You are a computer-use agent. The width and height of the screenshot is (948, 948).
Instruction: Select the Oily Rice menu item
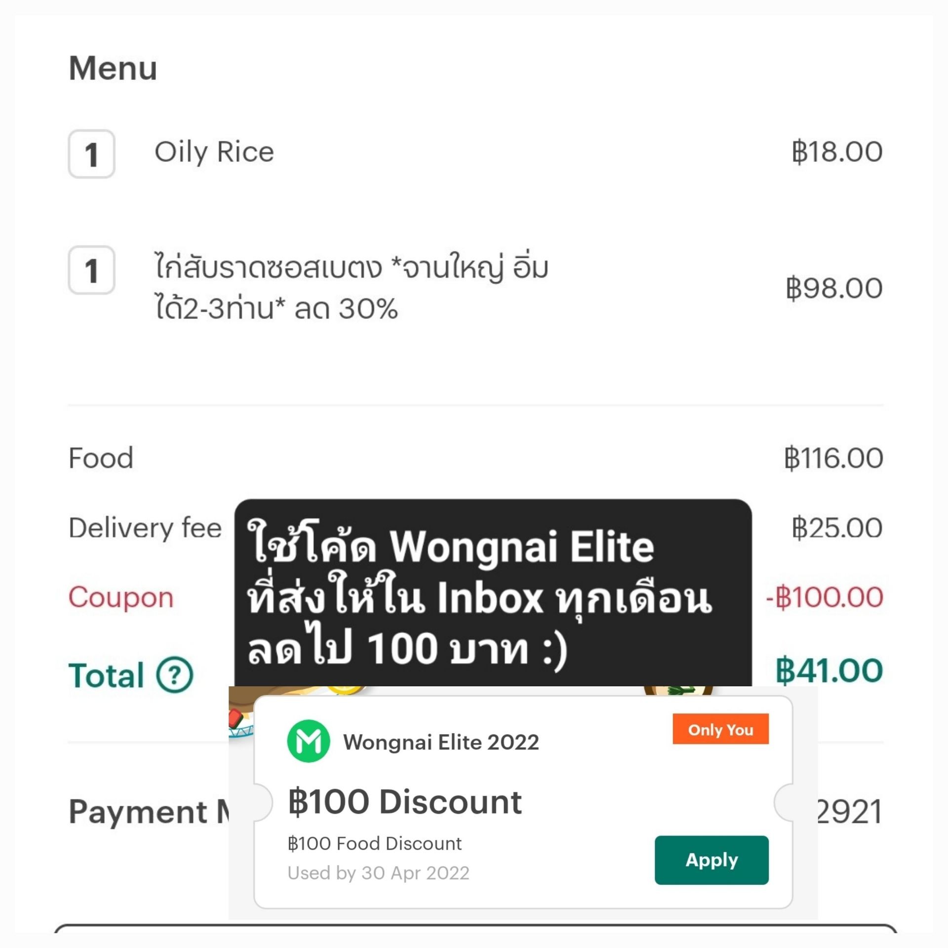pos(214,152)
